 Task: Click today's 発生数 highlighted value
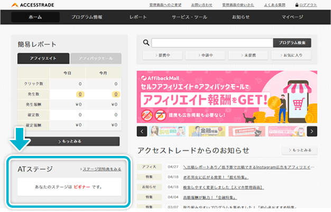[80, 94]
